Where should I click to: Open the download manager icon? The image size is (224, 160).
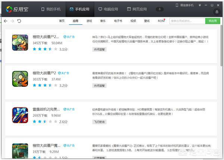(x=159, y=9)
